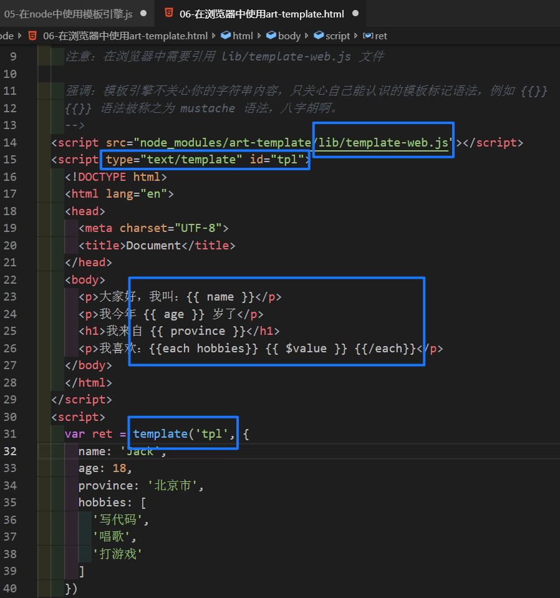The image size is (560, 598).
Task: Expand breadcrumb arrow between script and ret
Action: point(356,36)
